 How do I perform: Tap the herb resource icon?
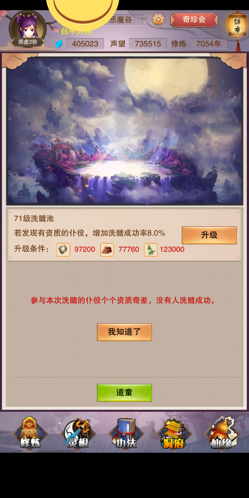coord(151,250)
